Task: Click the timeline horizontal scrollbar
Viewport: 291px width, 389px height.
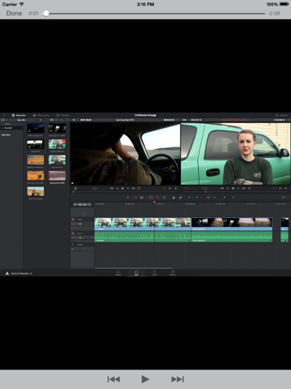Action: [x=133, y=268]
